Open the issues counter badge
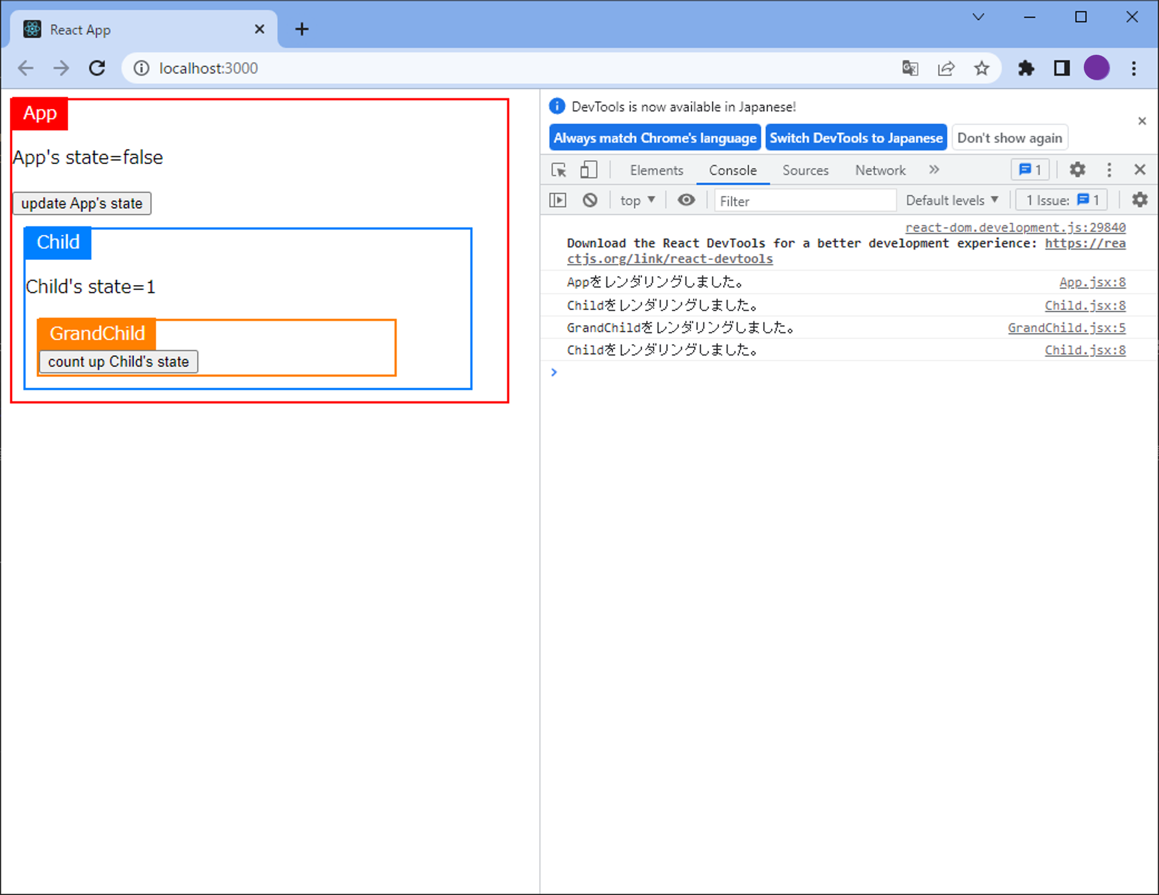Image resolution: width=1159 pixels, height=895 pixels. 1030,170
